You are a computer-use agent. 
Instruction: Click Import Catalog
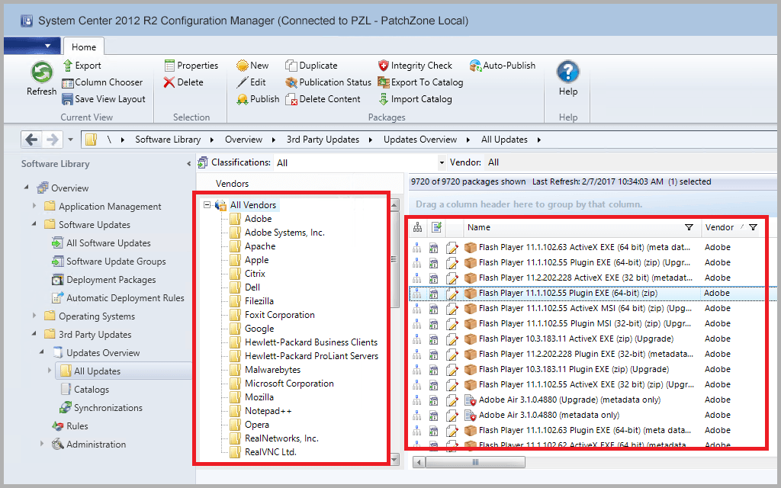tap(415, 99)
